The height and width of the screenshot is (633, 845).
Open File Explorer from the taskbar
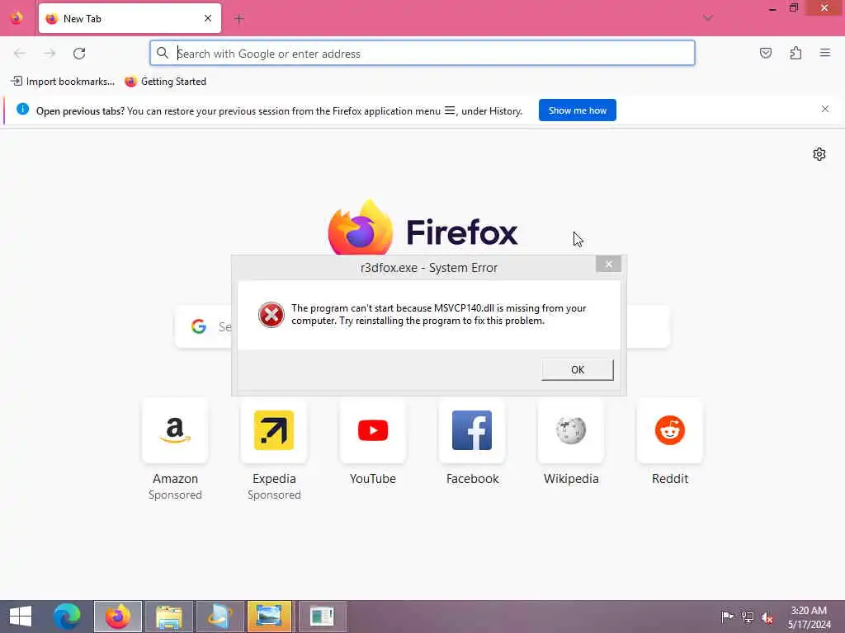pyautogui.click(x=169, y=617)
